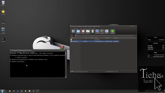
Task: Click the orange square taskbar icon
Action: click(x=26, y=91)
